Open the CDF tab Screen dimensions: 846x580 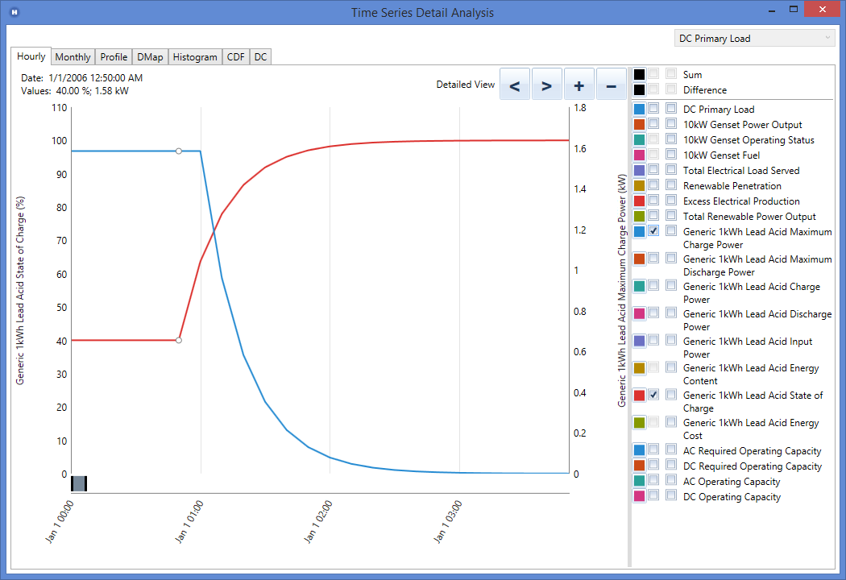[x=235, y=57]
